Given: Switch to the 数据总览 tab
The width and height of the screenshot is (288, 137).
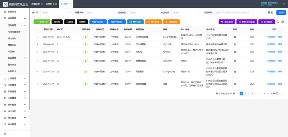Looking at the screenshot, I should pyautogui.click(x=36, y=4).
